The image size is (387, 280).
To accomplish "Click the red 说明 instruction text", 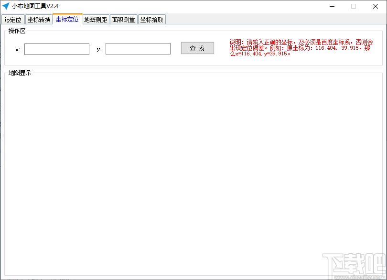I will tap(301, 48).
